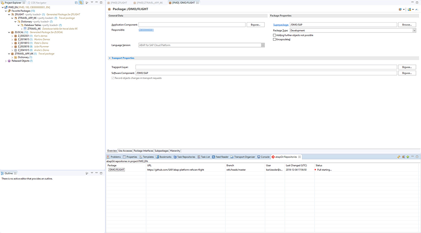Image resolution: width=421 pixels, height=233 pixels.
Task: Switch to the Overview editor page
Action: pyautogui.click(x=112, y=151)
